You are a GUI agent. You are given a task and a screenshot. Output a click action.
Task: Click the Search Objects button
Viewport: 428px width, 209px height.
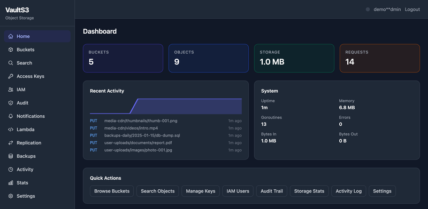157,191
